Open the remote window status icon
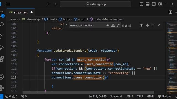Viewport: 177px width, 99px height. click(x=1, y=96)
